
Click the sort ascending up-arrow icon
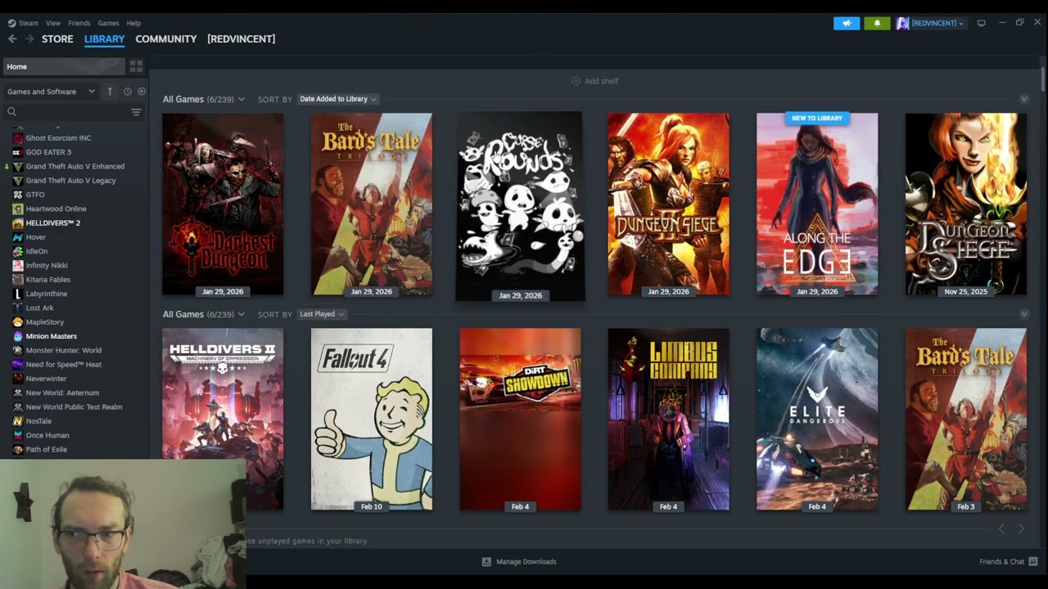[x=110, y=92]
